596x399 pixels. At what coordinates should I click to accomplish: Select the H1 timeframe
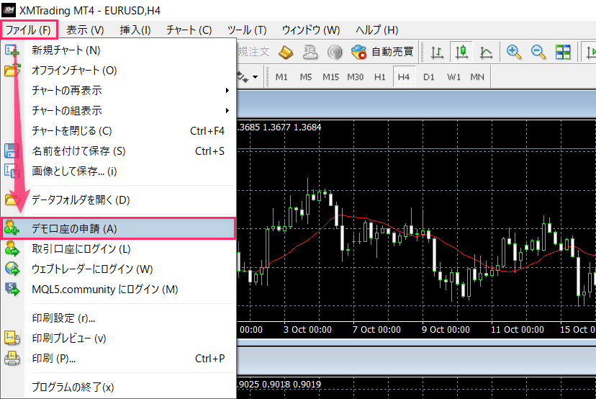point(379,77)
